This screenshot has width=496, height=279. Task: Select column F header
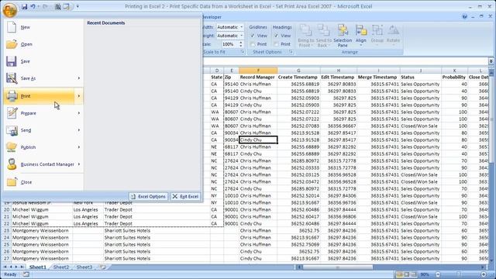(258, 71)
